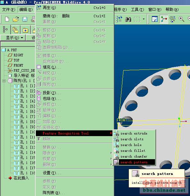Open the 工具(T) menu
The width and height of the screenshot is (190, 196).
(x=137, y=10)
